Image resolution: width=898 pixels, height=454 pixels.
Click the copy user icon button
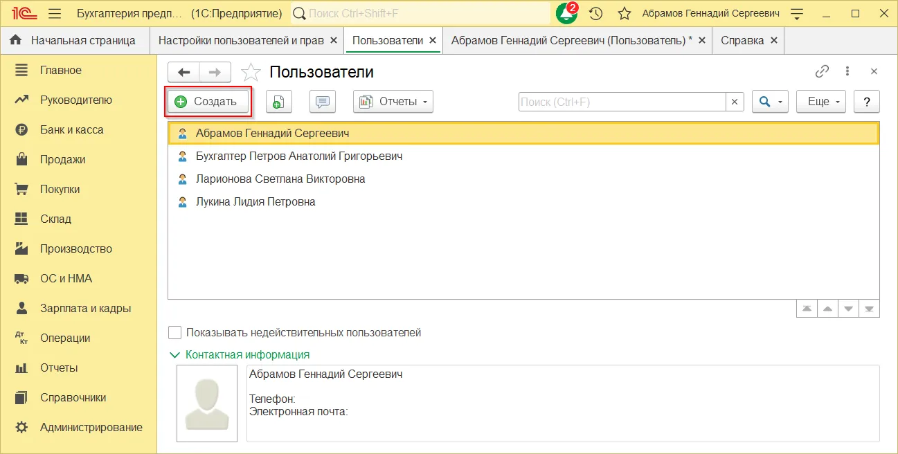pyautogui.click(x=278, y=102)
